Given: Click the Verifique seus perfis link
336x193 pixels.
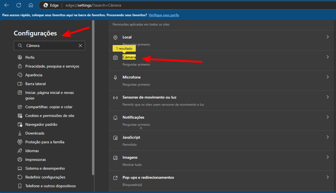Looking at the screenshot, I should 164,15.
